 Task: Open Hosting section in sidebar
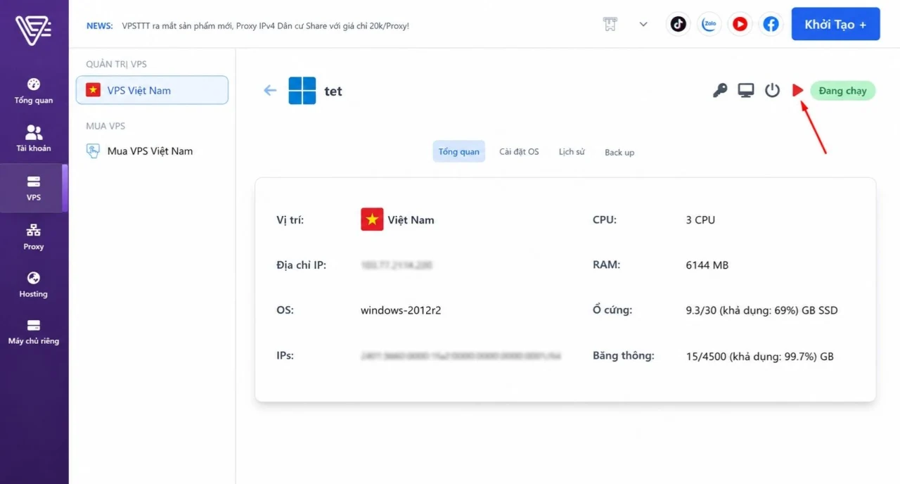pos(34,285)
